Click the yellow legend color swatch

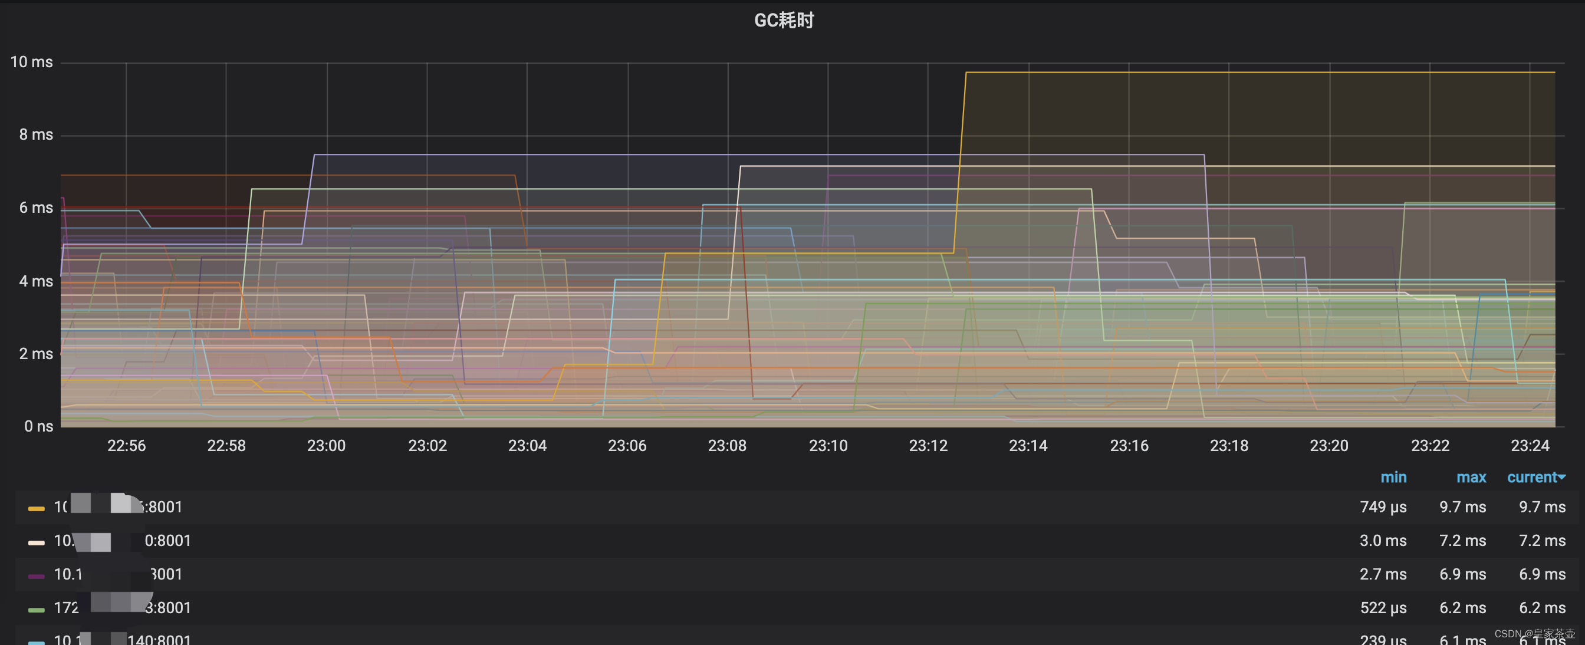[37, 508]
